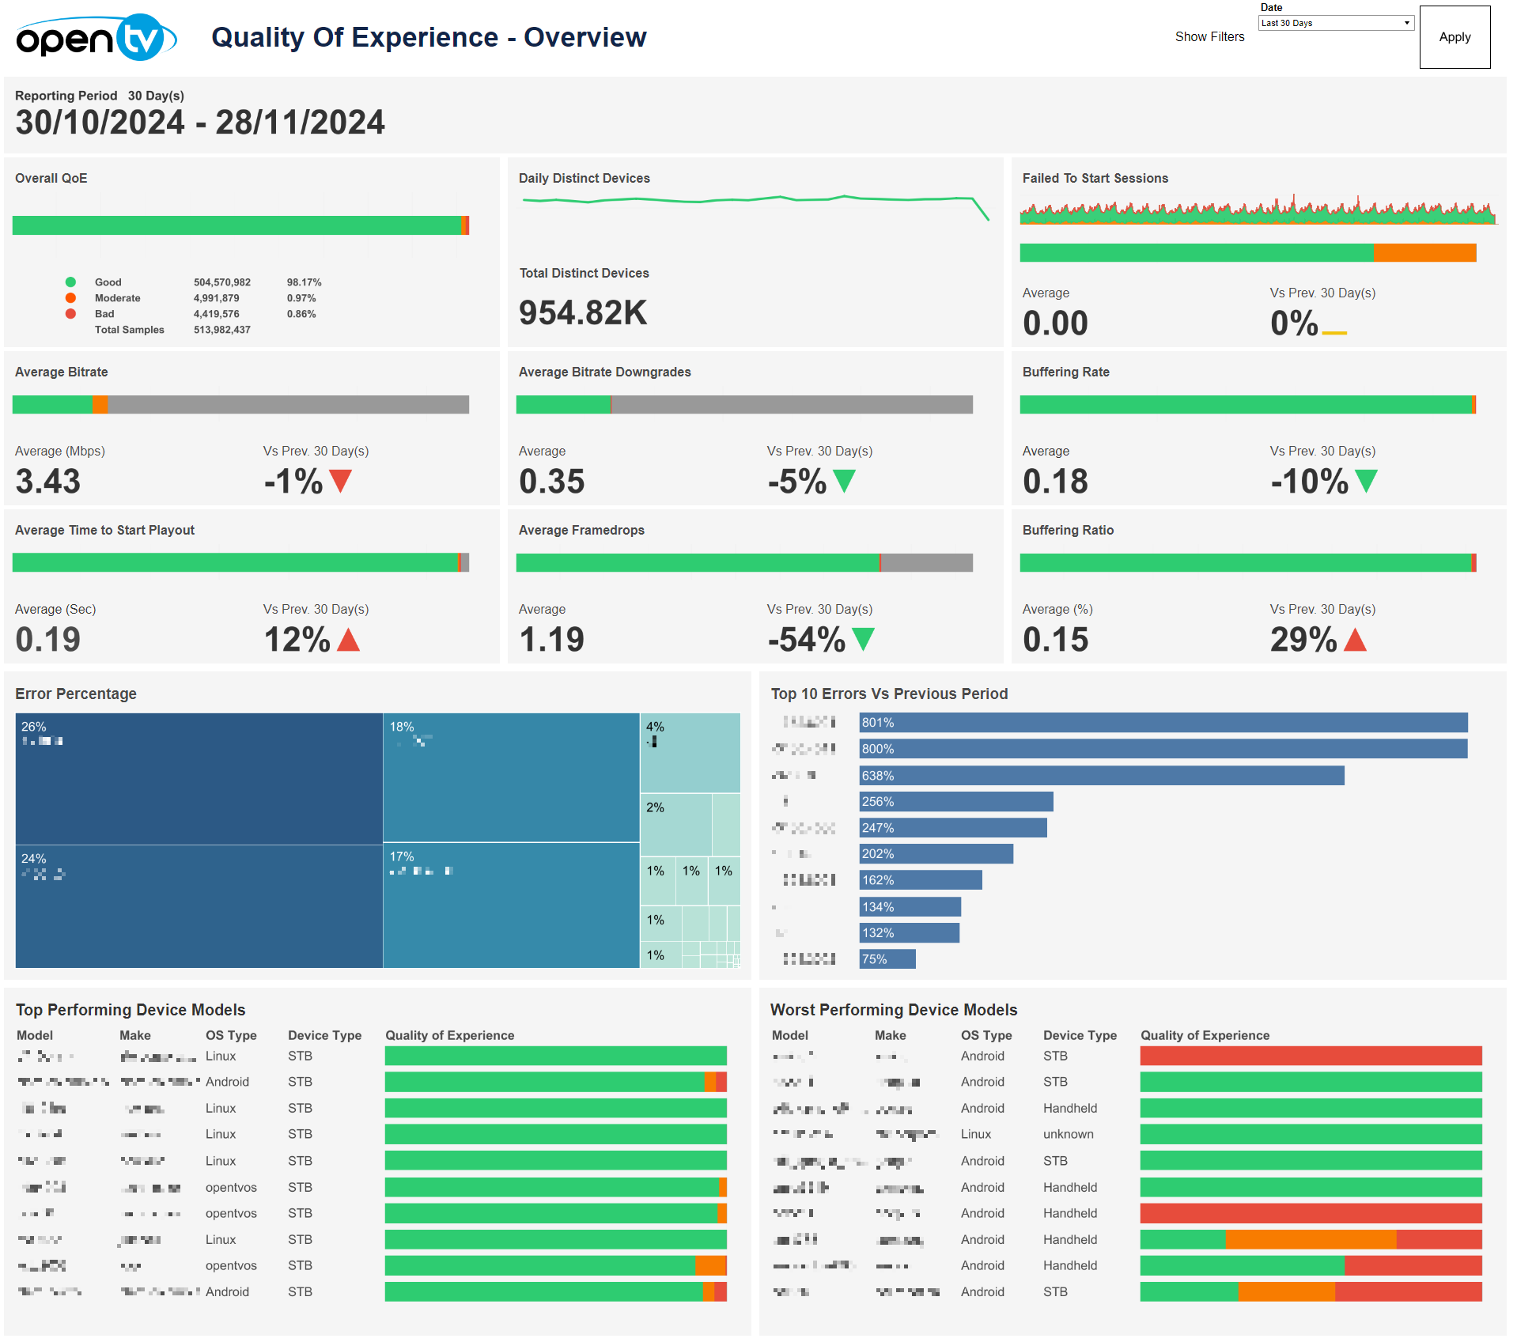Click the red up arrow beside 29% buffering ratio
This screenshot has width=1517, height=1342.
[1355, 639]
